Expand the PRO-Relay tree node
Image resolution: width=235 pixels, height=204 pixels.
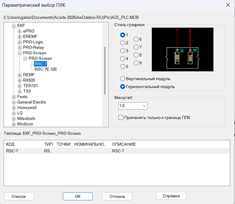tap(20, 48)
